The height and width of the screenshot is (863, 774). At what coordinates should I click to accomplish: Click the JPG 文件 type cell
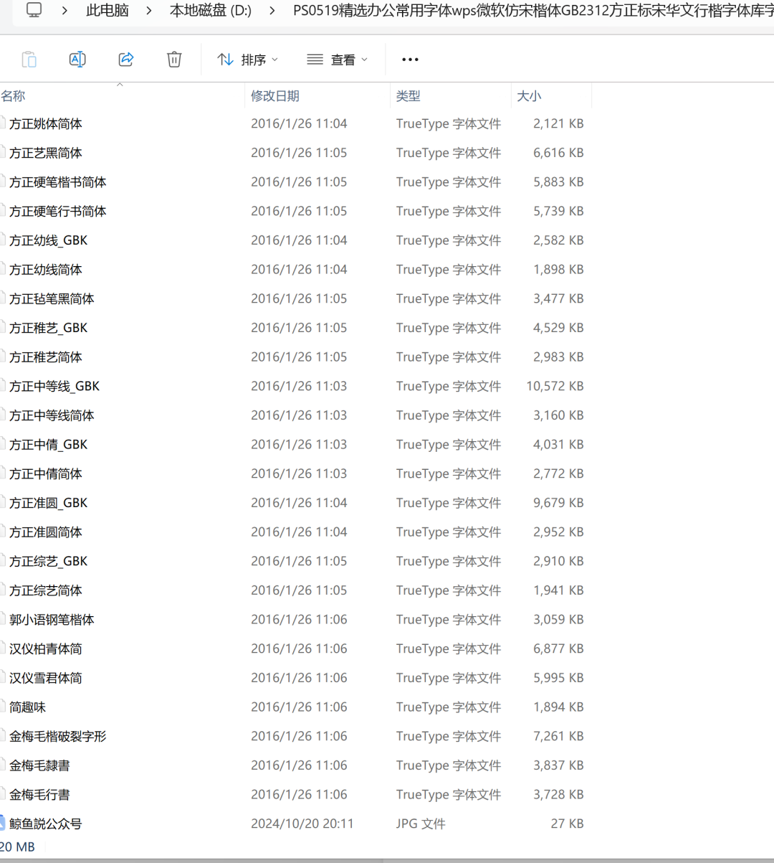click(x=421, y=824)
